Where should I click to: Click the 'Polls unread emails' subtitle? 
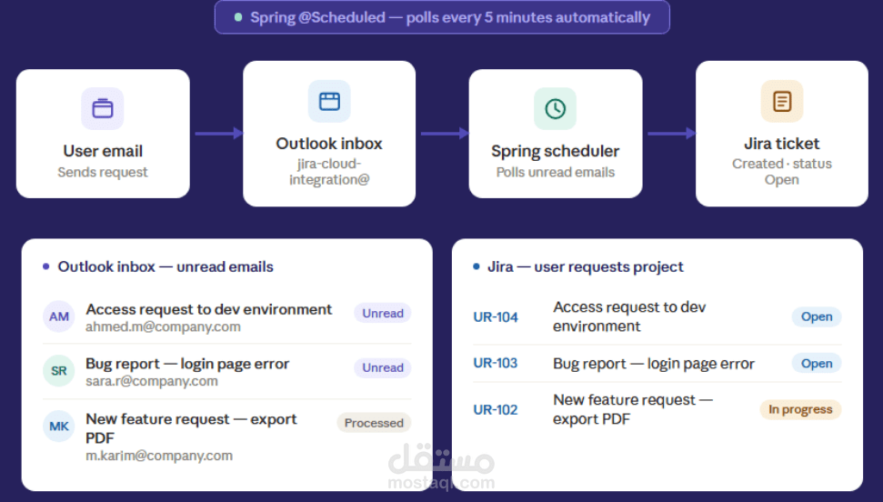556,172
